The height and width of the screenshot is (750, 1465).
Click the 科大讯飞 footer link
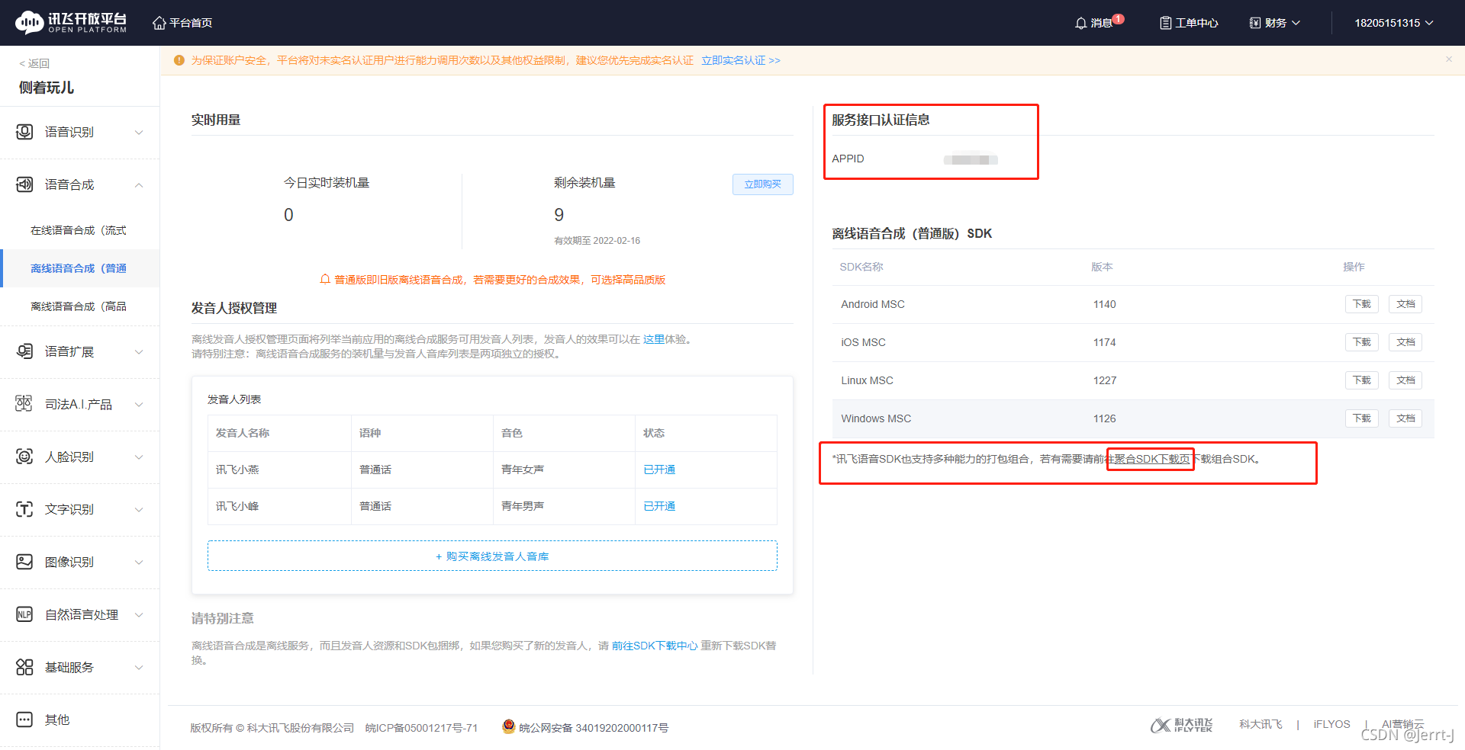coord(1261,724)
